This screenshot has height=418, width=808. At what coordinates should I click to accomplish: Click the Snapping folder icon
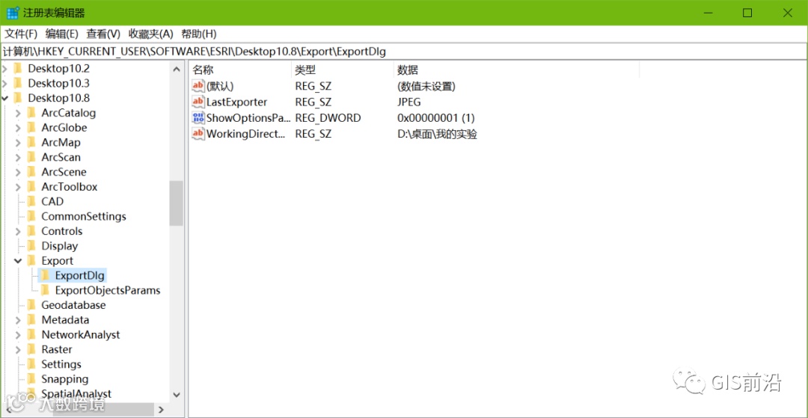[31, 379]
